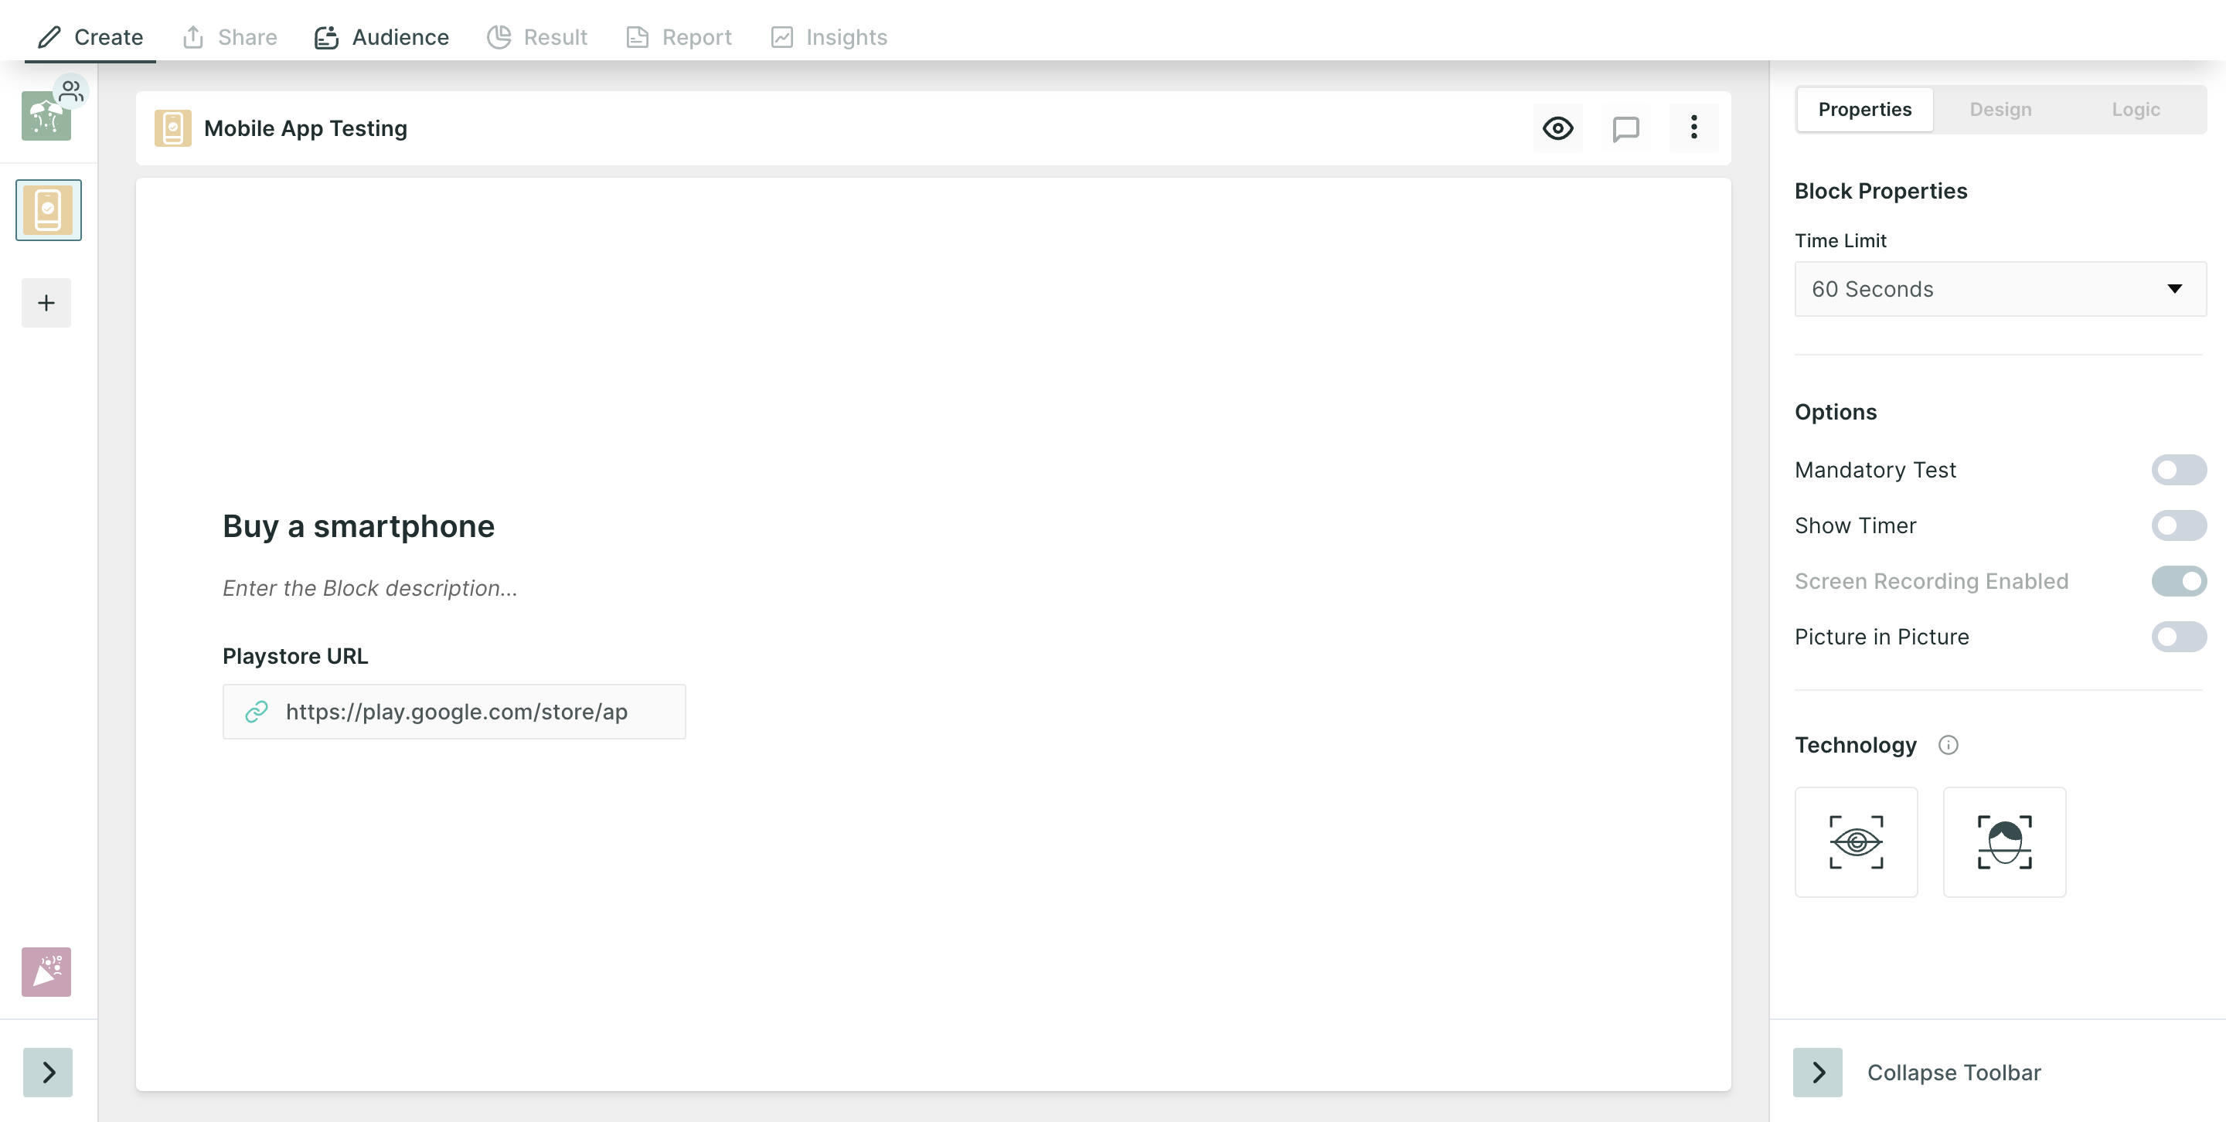The image size is (2226, 1122).
Task: Go to the Result tab
Action: click(x=536, y=37)
